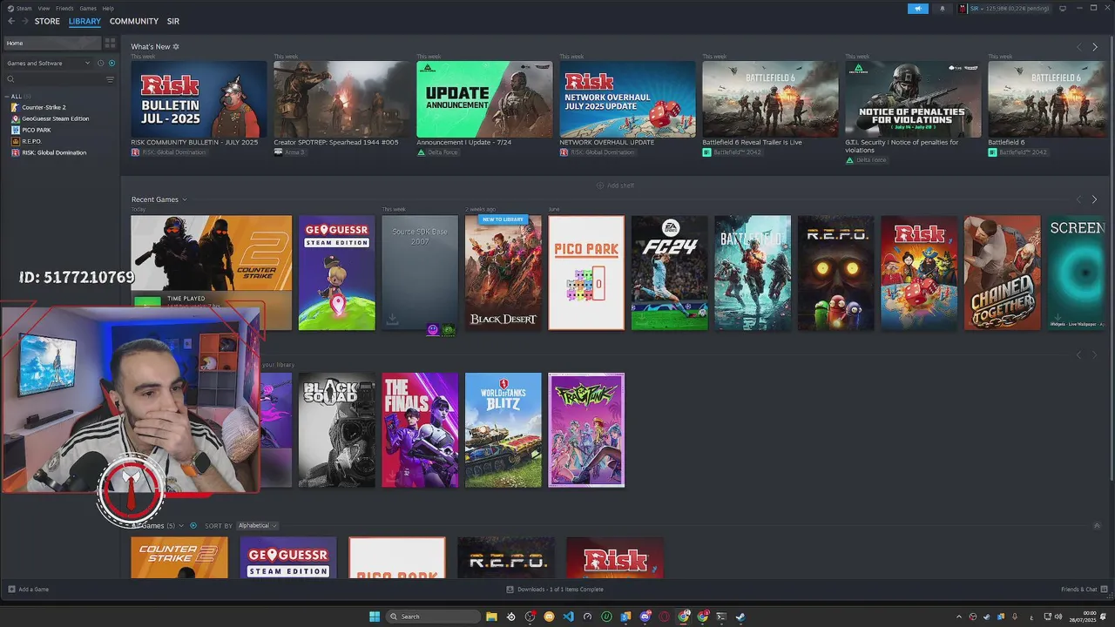This screenshot has width=1115, height=627.
Task: Show hidden system tray icons chevron
Action: 959,617
